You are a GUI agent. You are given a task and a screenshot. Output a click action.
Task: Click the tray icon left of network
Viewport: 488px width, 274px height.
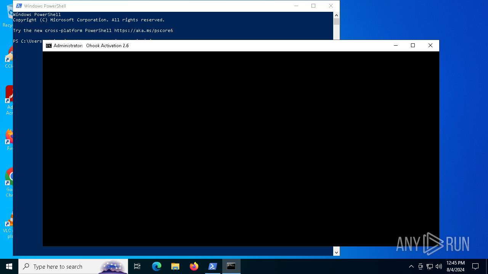point(421,266)
